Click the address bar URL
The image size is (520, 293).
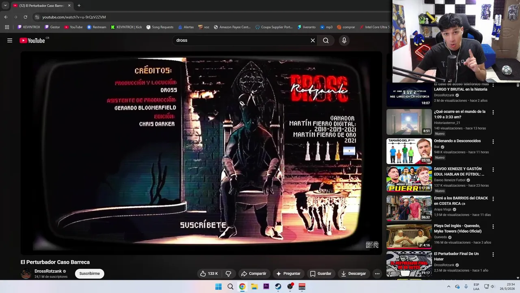[74, 17]
